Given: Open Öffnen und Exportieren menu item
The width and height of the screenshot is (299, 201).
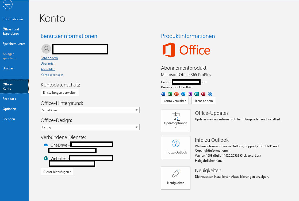Looking at the screenshot, I should click(x=11, y=31).
